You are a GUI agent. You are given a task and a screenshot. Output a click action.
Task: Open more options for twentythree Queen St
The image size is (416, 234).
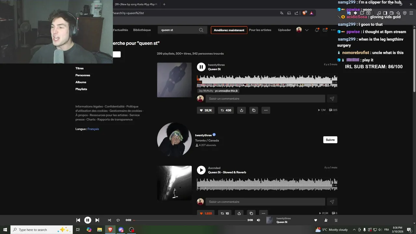(x=266, y=110)
